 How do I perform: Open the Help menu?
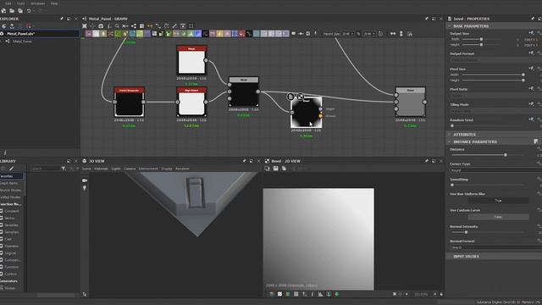click(54, 3)
